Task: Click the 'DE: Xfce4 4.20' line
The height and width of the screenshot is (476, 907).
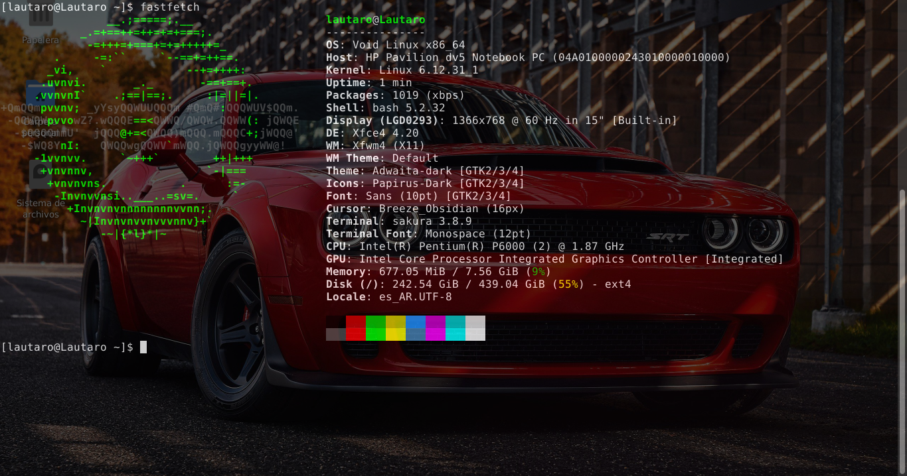Action: pyautogui.click(x=372, y=133)
